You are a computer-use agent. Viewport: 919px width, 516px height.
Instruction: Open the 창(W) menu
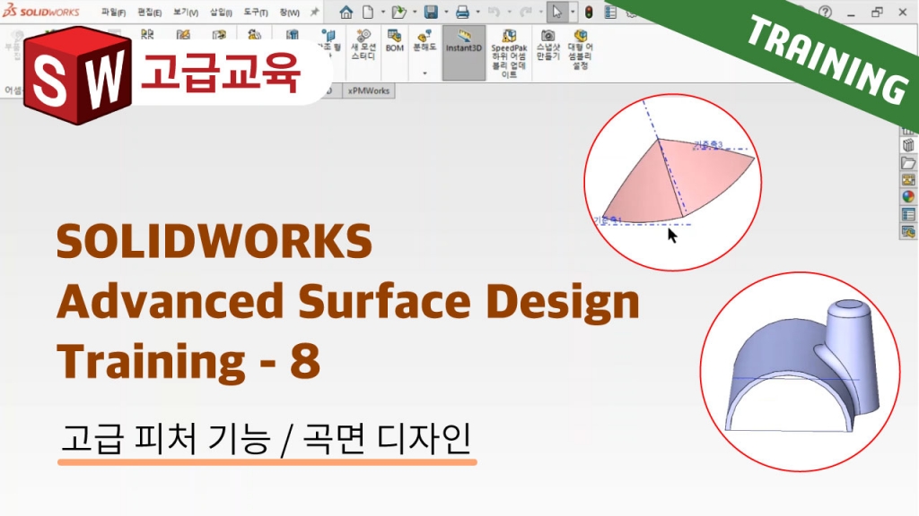pos(290,13)
